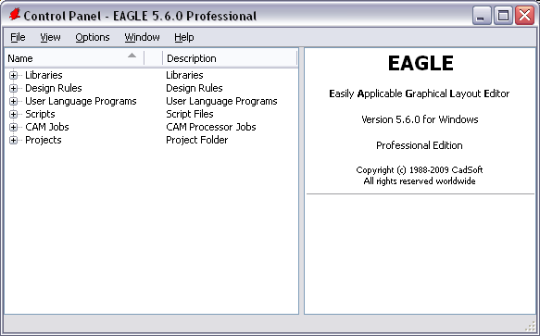Sort by the Description column header
Screen dimensions: 540x336
tap(230, 58)
